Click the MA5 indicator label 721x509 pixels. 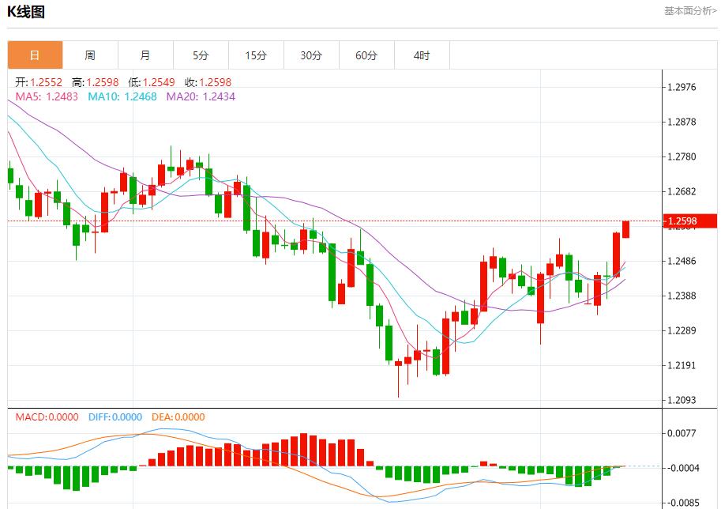pyautogui.click(x=47, y=96)
